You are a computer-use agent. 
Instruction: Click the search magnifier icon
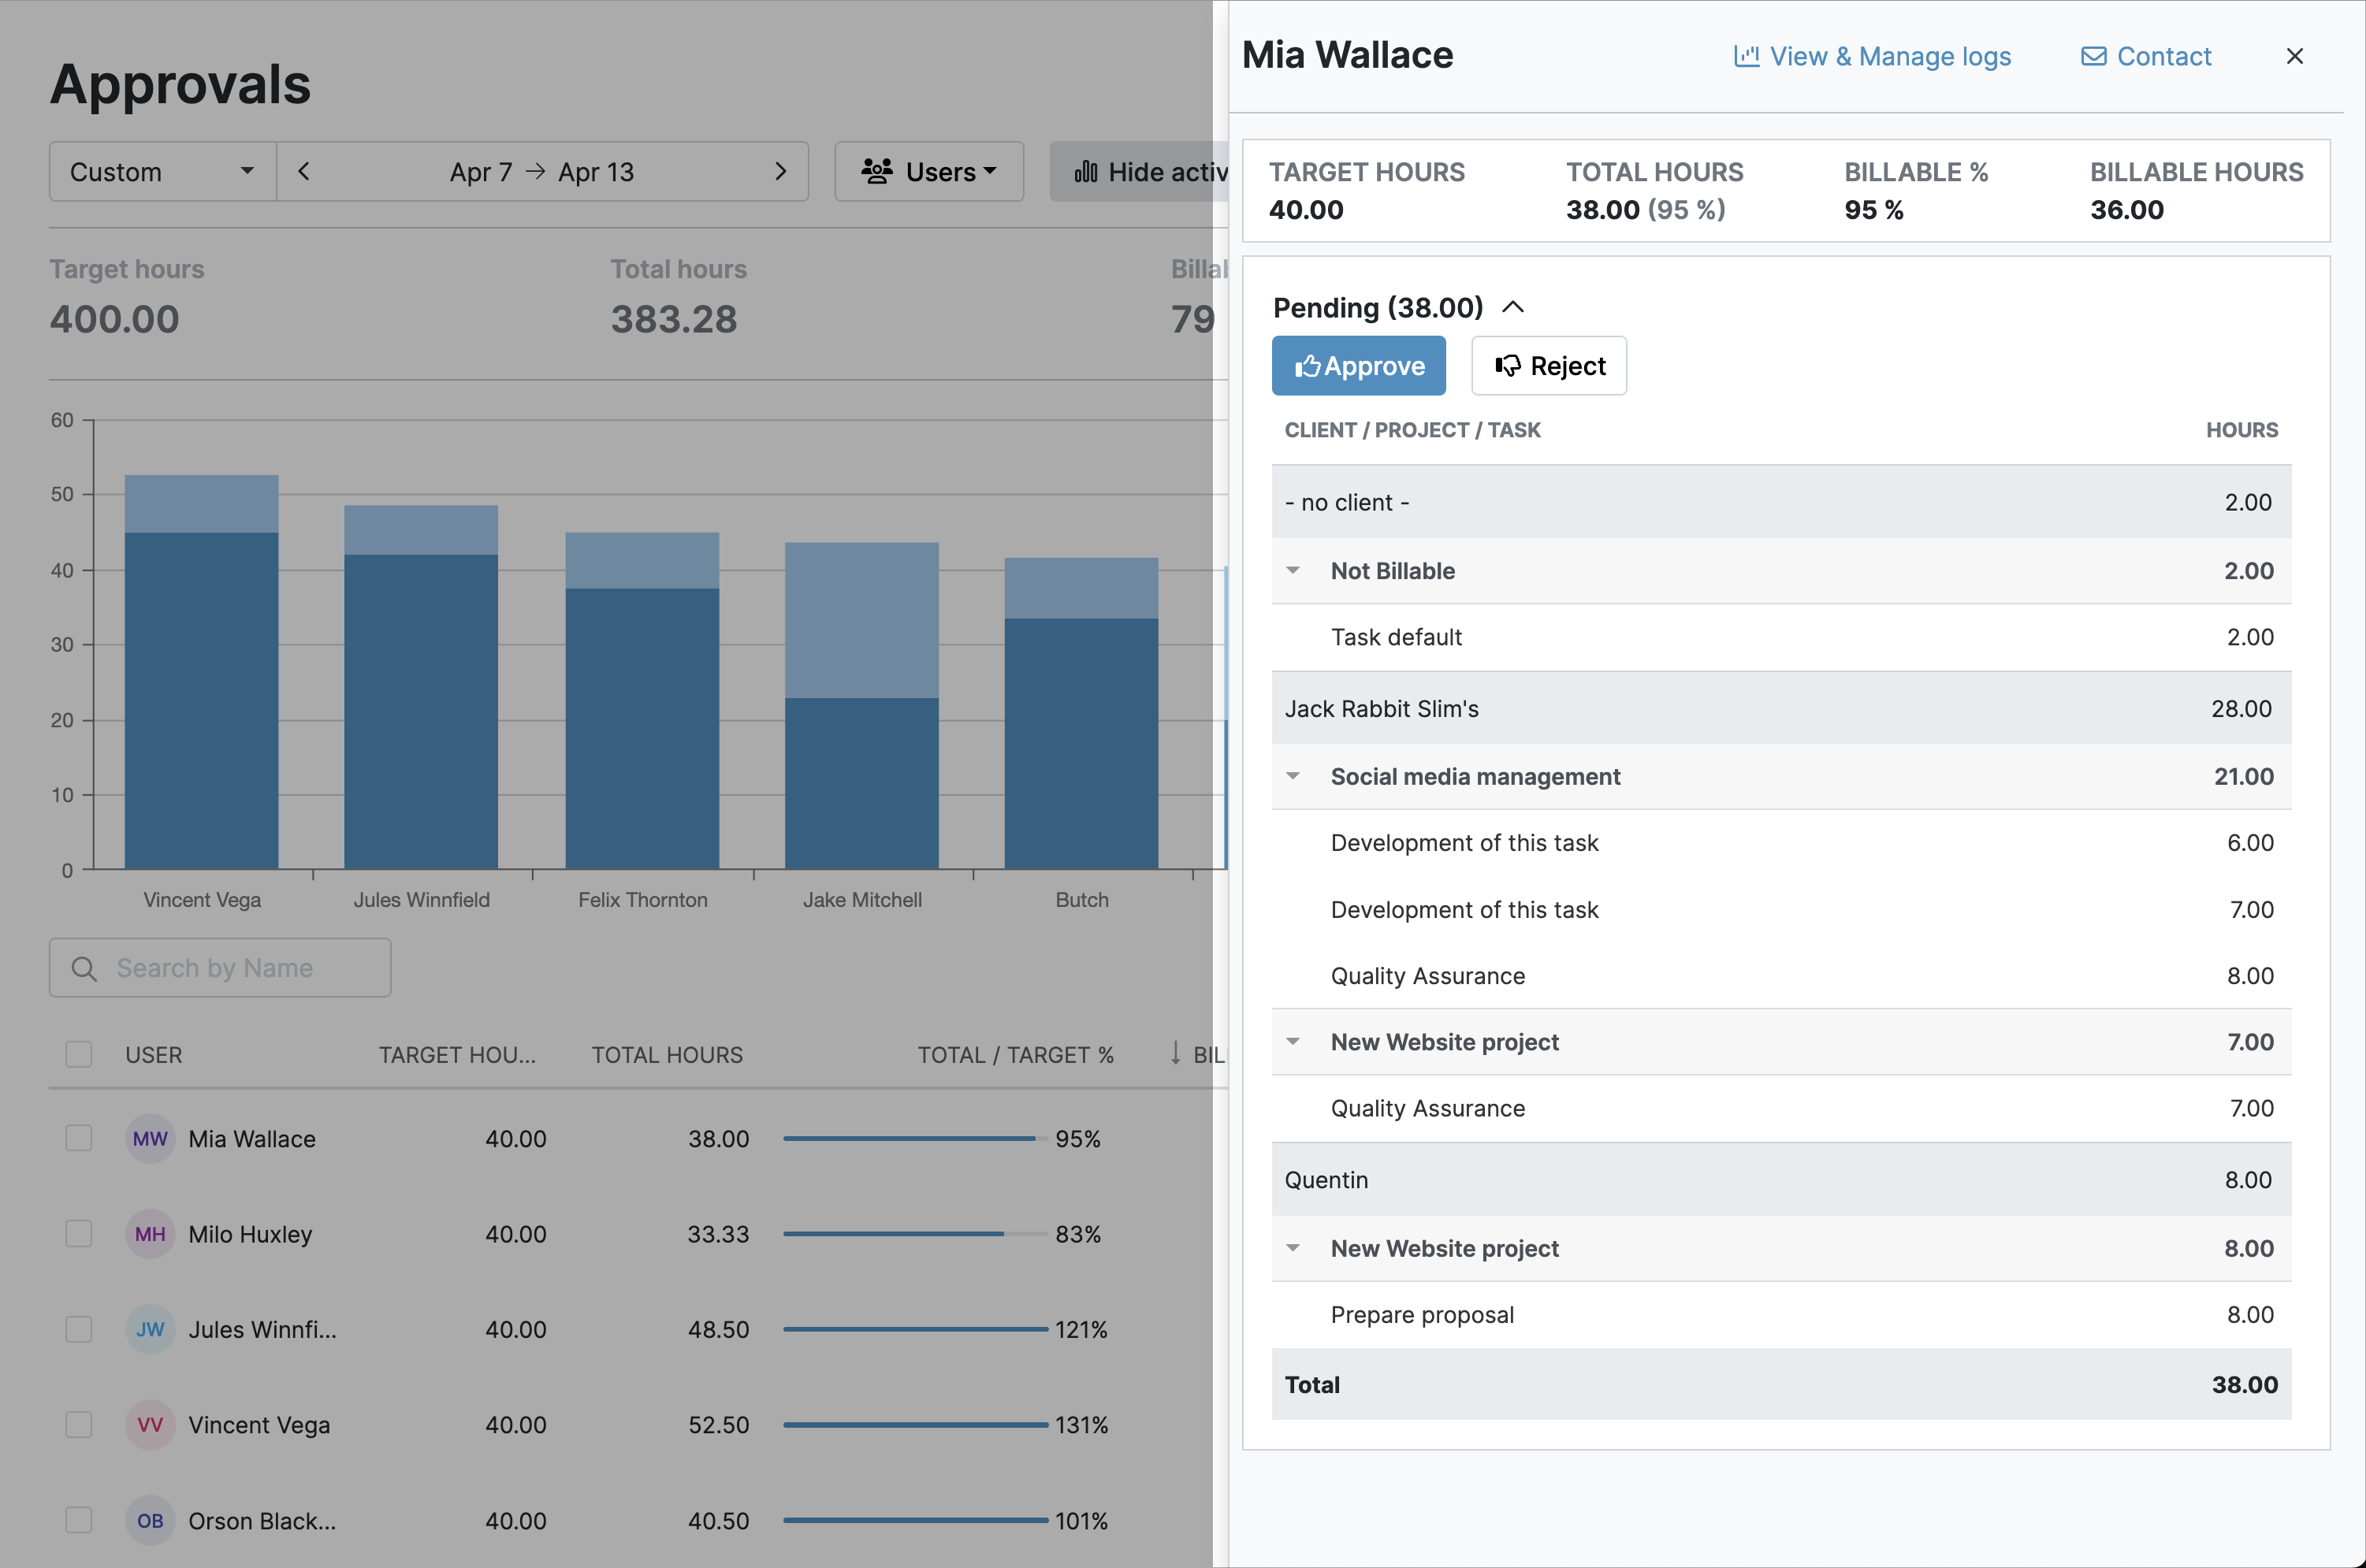(x=84, y=967)
